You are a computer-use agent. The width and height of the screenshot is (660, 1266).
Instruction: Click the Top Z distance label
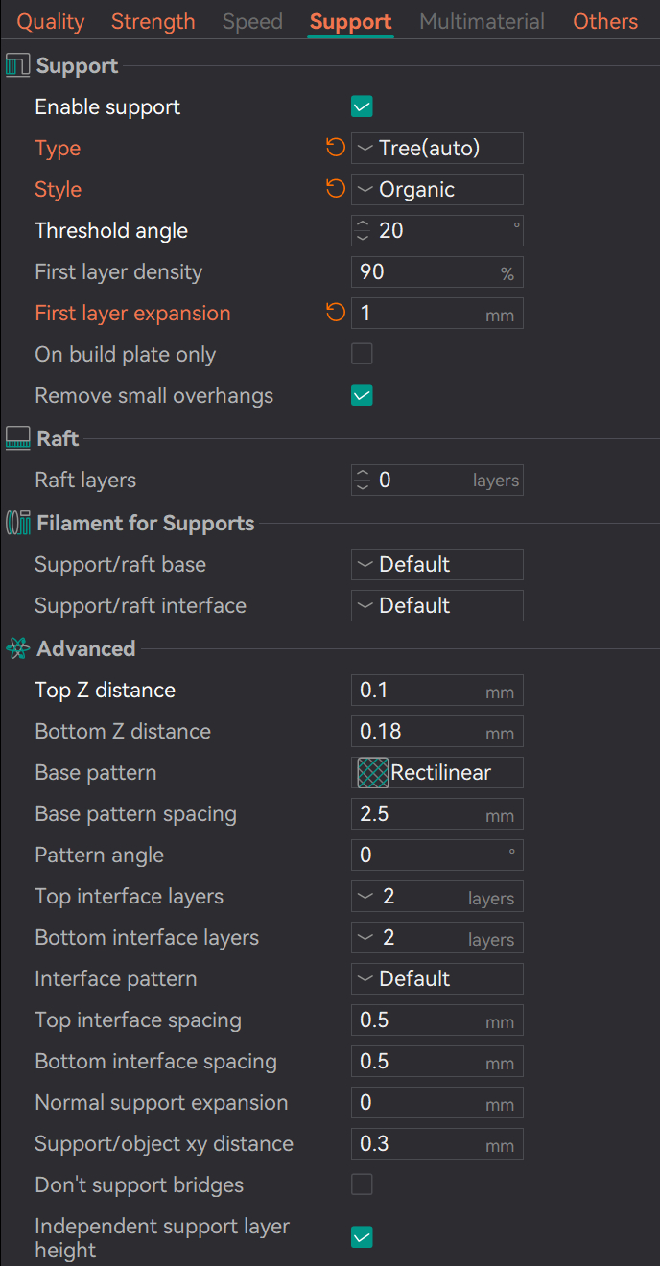point(105,690)
